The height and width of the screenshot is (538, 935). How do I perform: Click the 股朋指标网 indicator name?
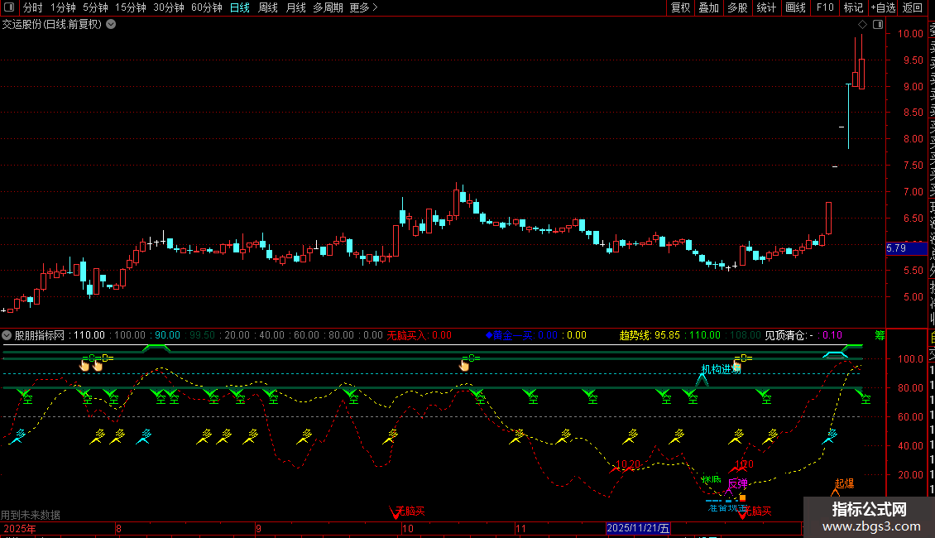pos(40,336)
